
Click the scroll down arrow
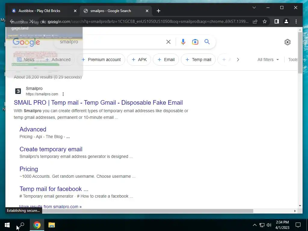[x=300, y=206]
